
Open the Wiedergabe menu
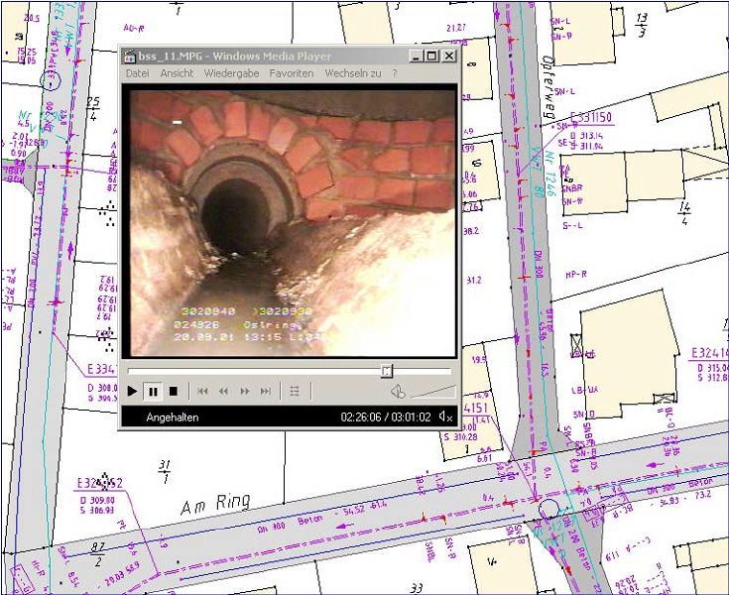tap(230, 73)
